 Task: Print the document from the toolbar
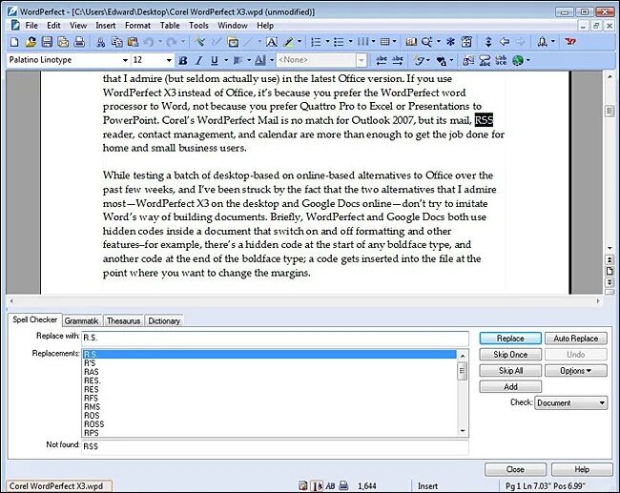[79, 42]
